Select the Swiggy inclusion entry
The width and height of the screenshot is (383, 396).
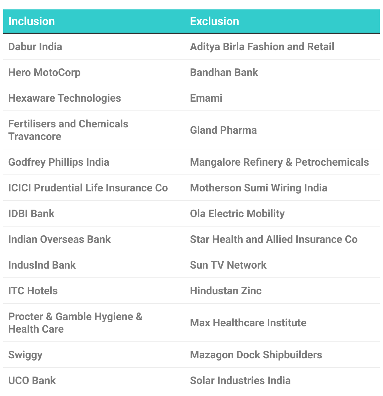tap(25, 355)
